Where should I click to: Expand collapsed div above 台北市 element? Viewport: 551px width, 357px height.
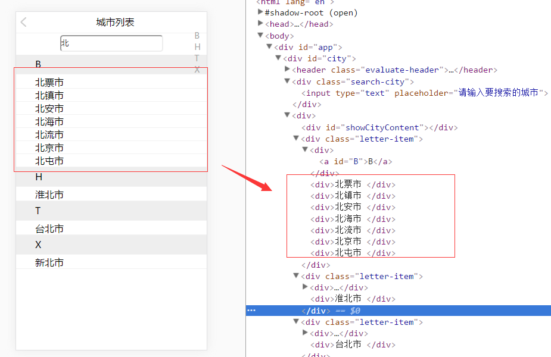click(305, 333)
